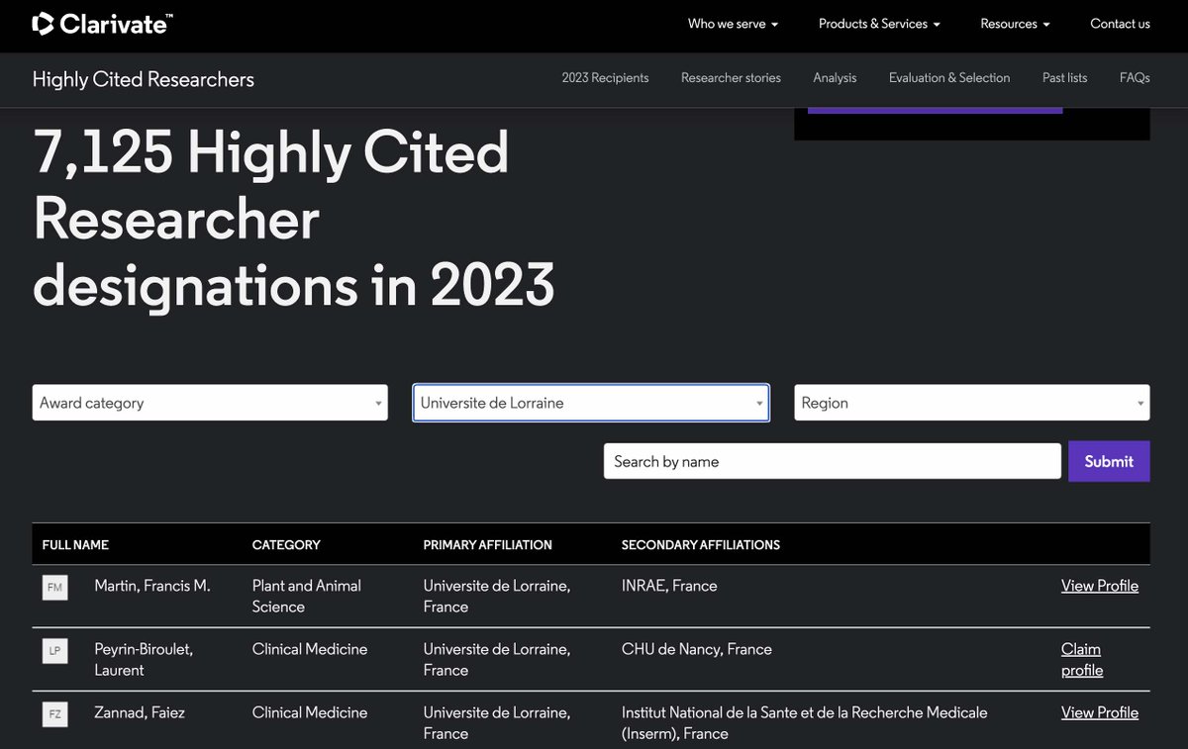The width and height of the screenshot is (1188, 749).
Task: Open the Award category dropdown
Action: 210,403
